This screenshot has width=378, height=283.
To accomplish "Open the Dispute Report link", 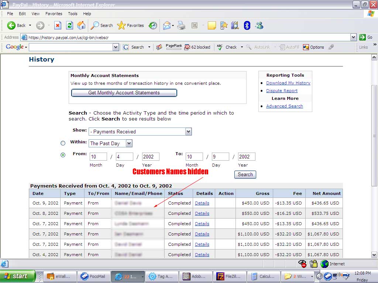I will point(282,91).
